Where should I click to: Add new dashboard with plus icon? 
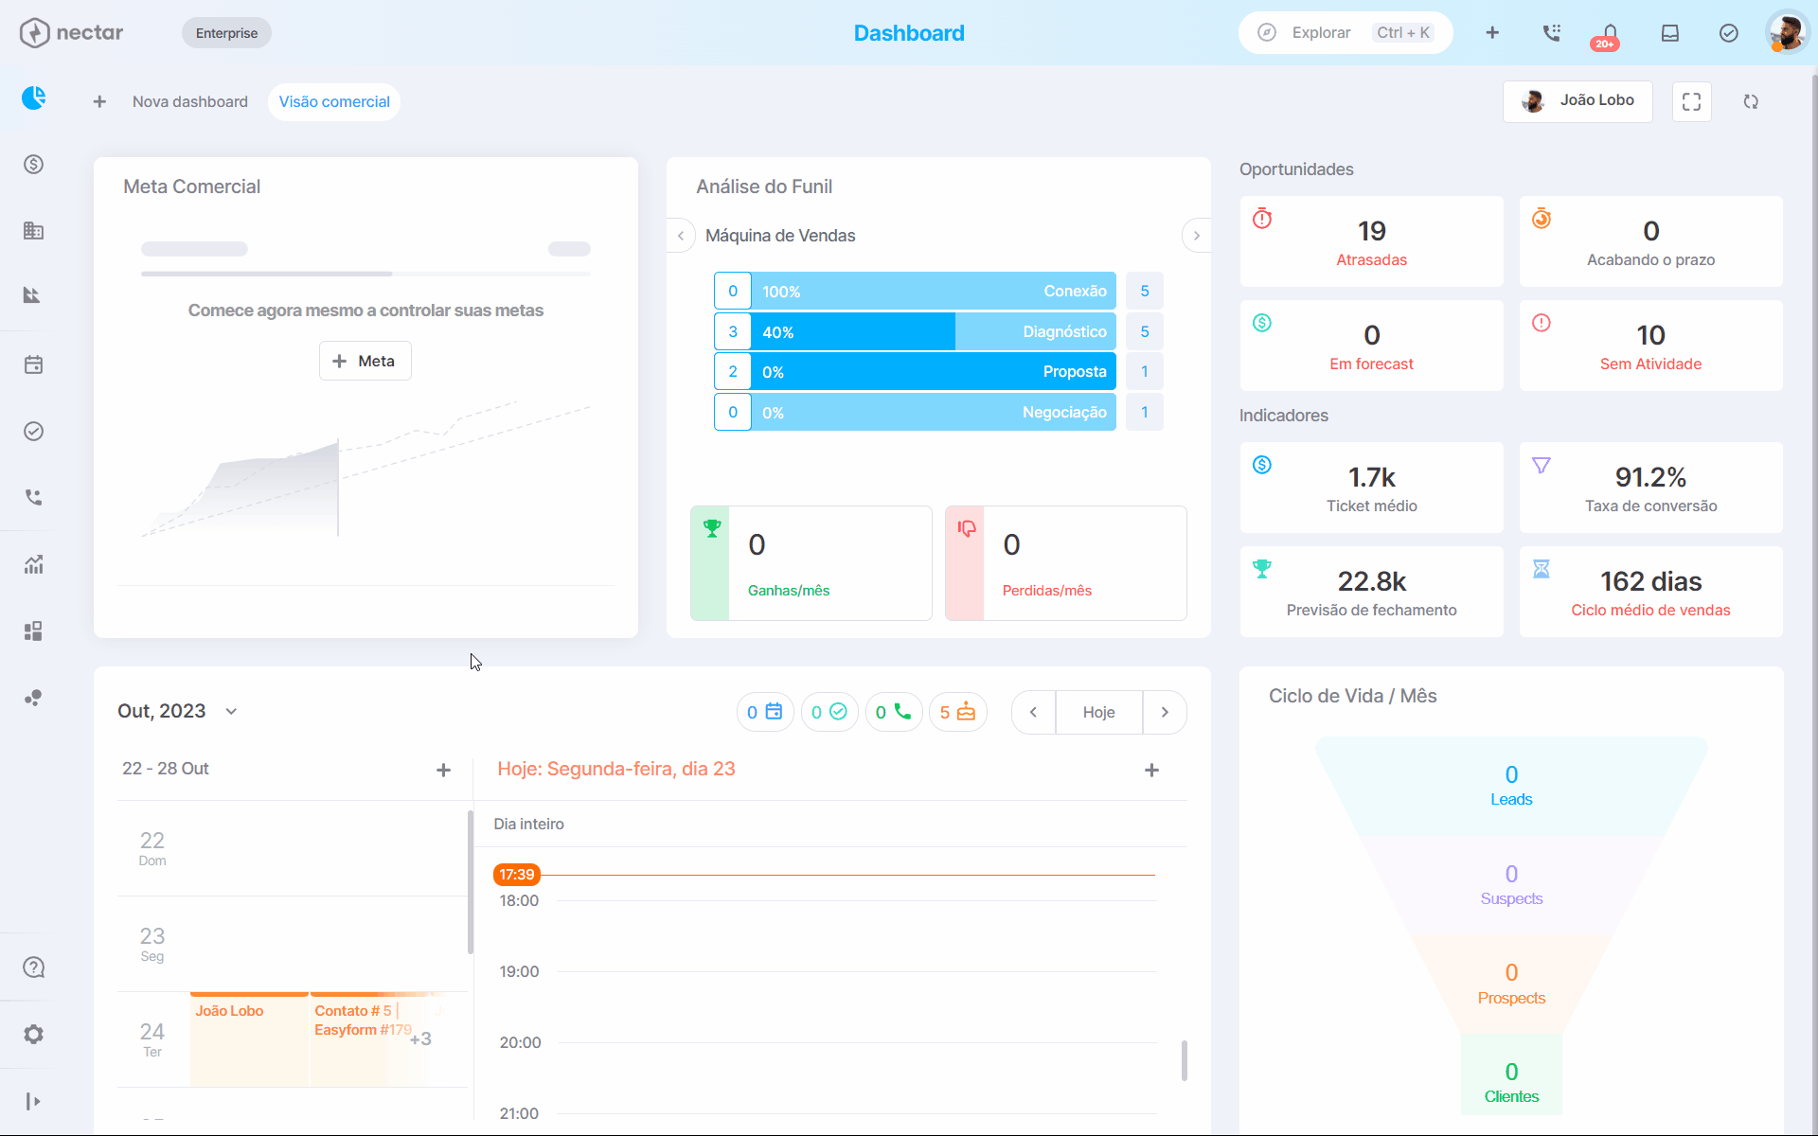[x=99, y=101]
